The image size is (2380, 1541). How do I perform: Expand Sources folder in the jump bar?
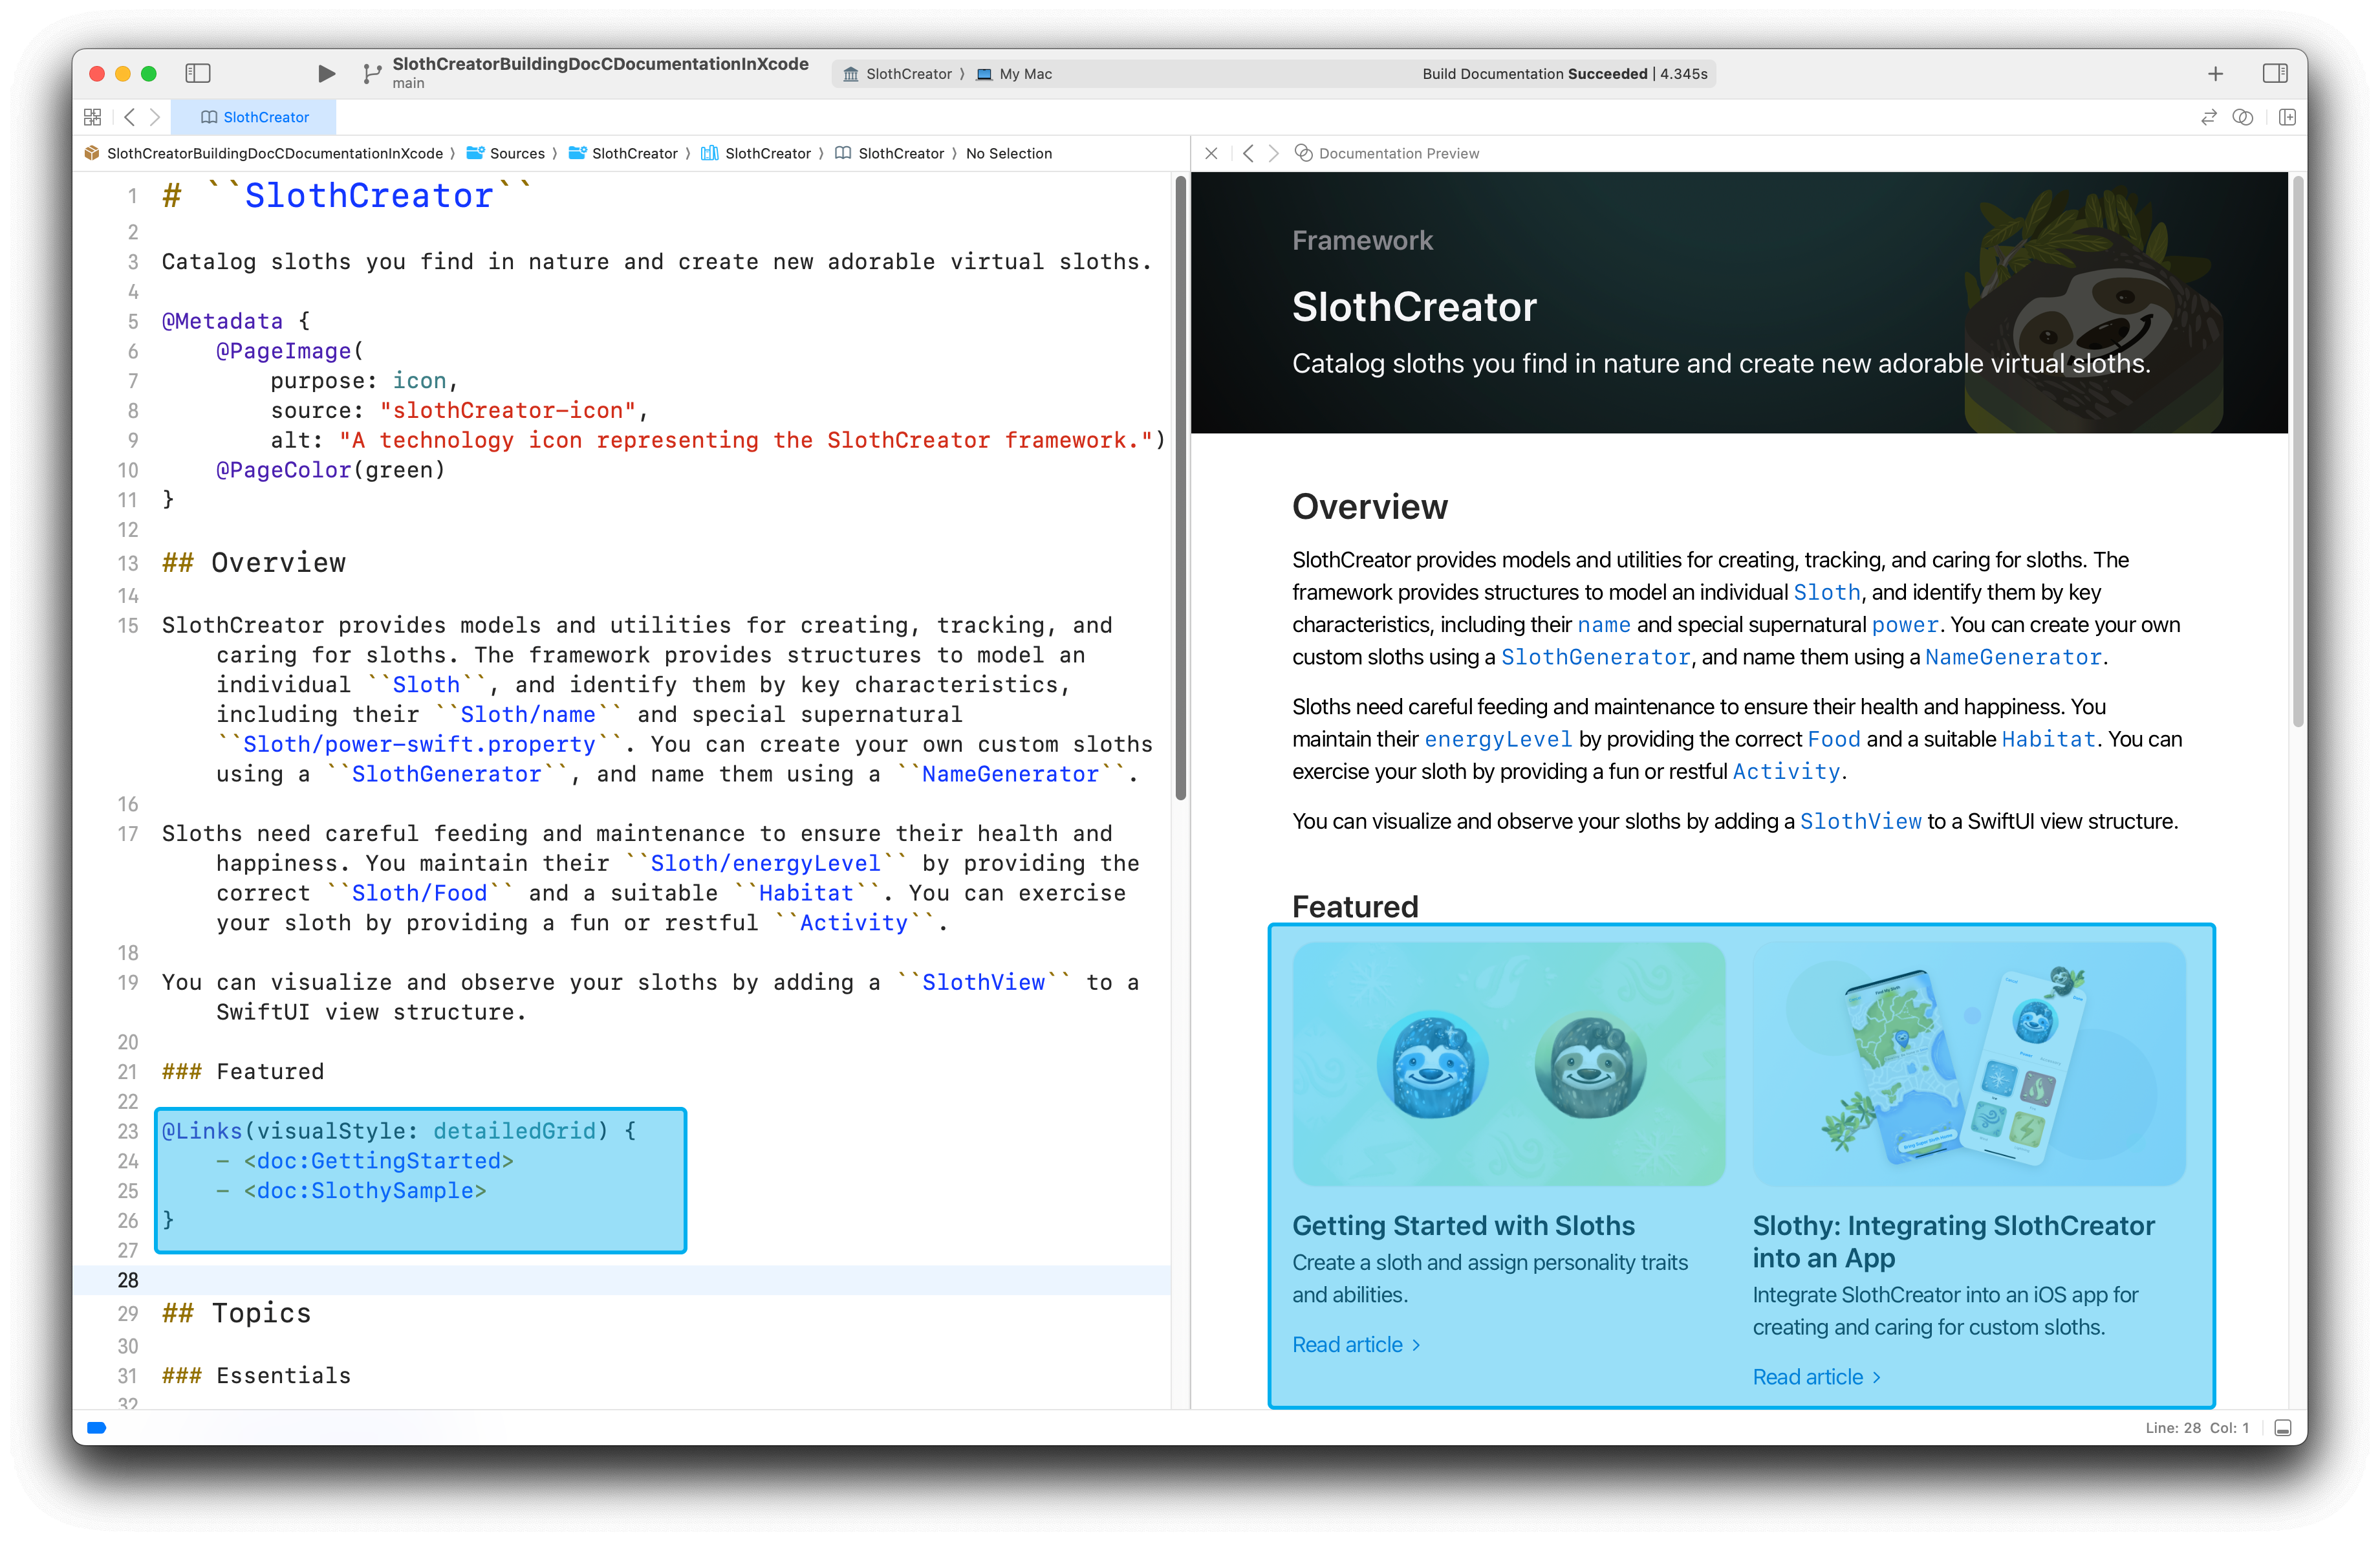[516, 153]
